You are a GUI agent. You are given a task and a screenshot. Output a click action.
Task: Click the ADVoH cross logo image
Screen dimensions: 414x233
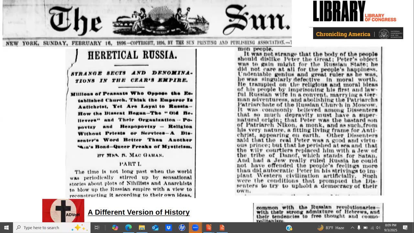[63, 210]
